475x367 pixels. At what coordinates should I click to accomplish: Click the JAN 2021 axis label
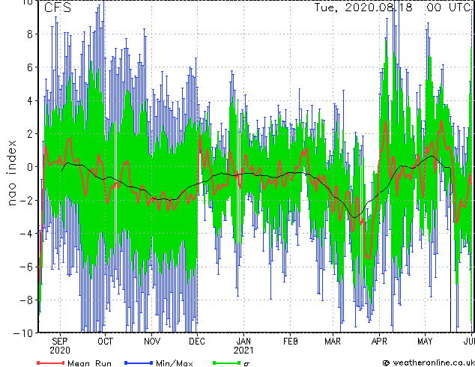pos(243,346)
